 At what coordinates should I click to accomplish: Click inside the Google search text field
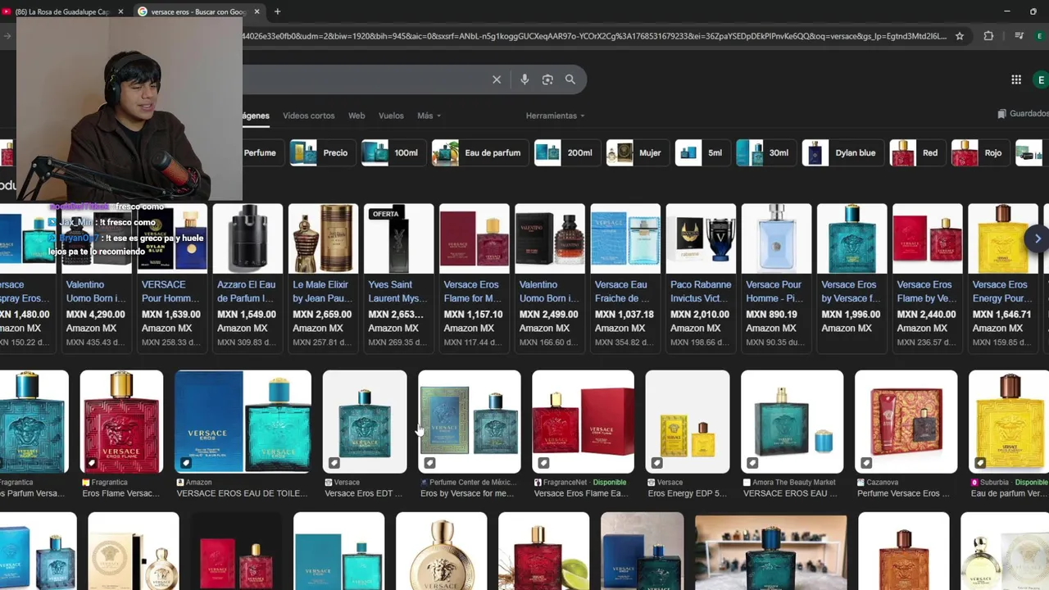365,79
